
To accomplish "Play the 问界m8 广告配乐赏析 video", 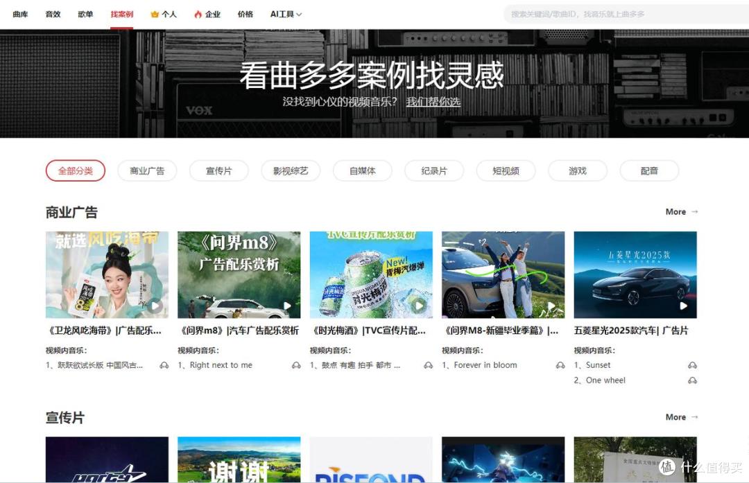I will [x=239, y=275].
